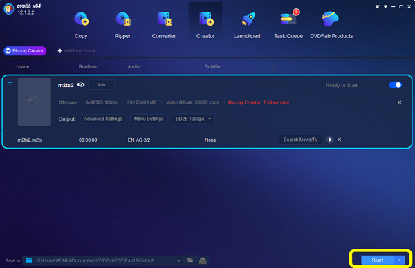
Task: Click the EN AC-3/2 audio entry
Action: (139, 140)
